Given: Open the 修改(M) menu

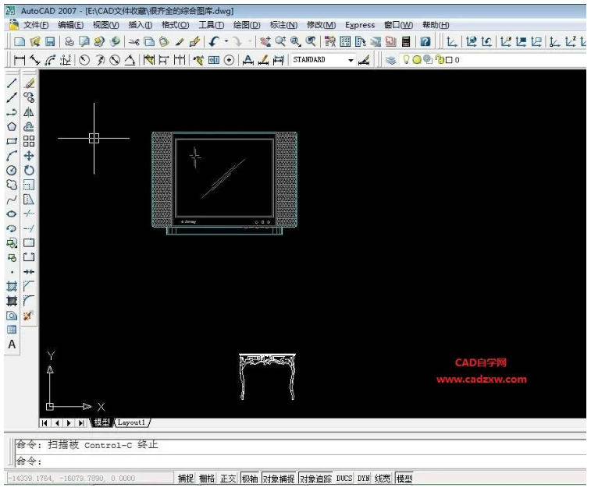Looking at the screenshot, I should 321,25.
